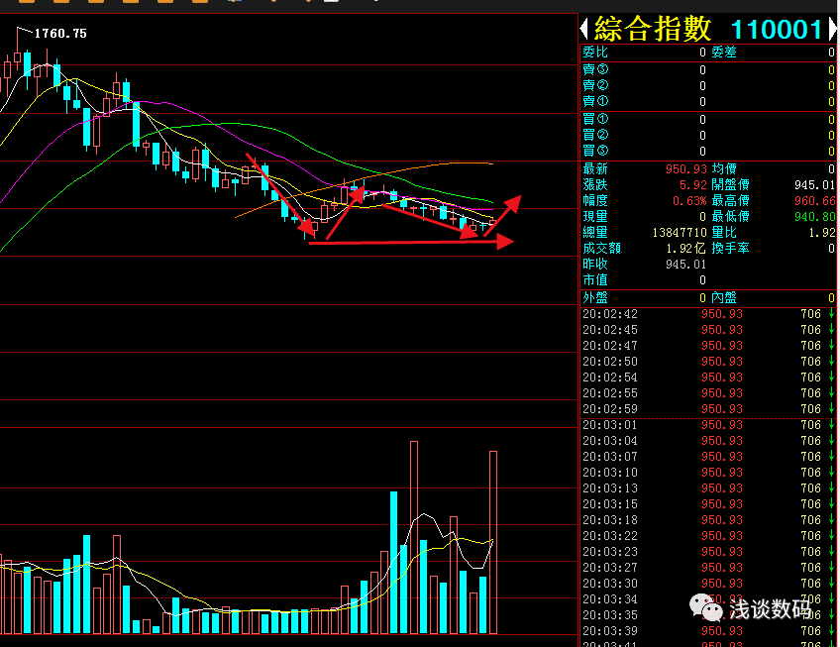Select the tick row at 20:03:22
Image resolution: width=840 pixels, height=647 pixels.
(708, 535)
